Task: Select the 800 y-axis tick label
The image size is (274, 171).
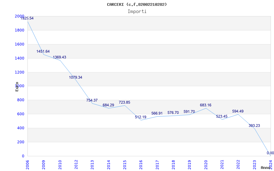Action: [21, 100]
